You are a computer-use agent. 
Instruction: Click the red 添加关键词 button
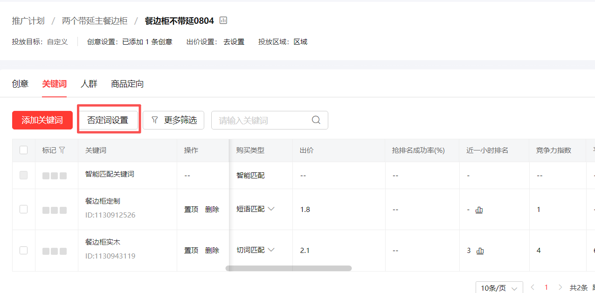(42, 120)
